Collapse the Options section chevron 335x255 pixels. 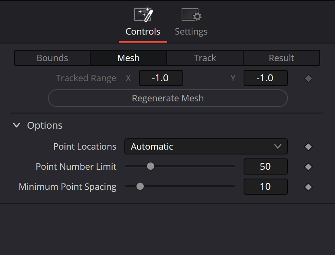(17, 125)
